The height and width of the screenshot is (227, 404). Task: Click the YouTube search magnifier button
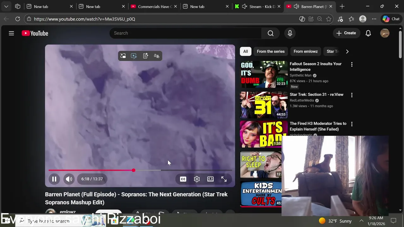tap(270, 33)
